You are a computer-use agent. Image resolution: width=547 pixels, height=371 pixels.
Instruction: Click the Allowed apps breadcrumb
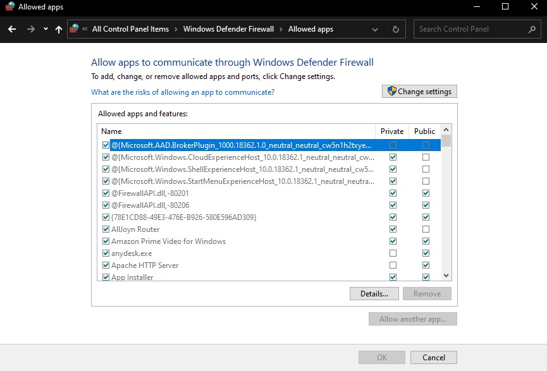click(x=311, y=29)
